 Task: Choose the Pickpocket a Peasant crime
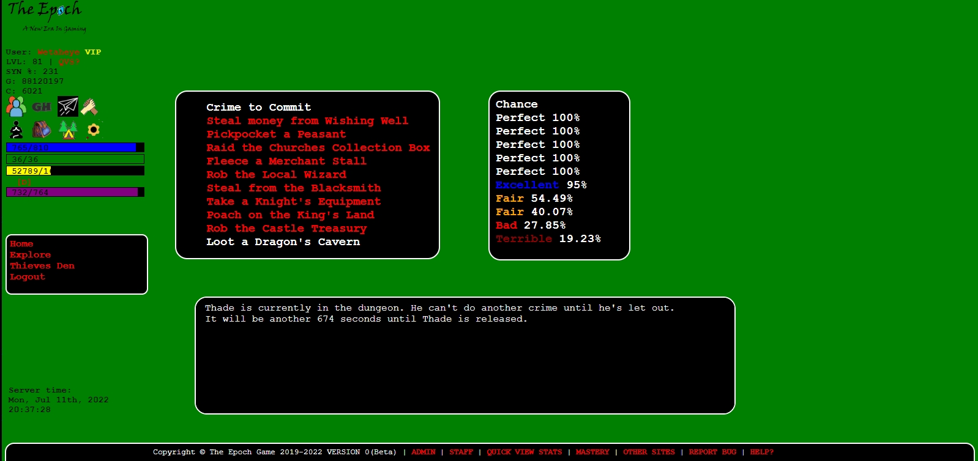pos(276,135)
